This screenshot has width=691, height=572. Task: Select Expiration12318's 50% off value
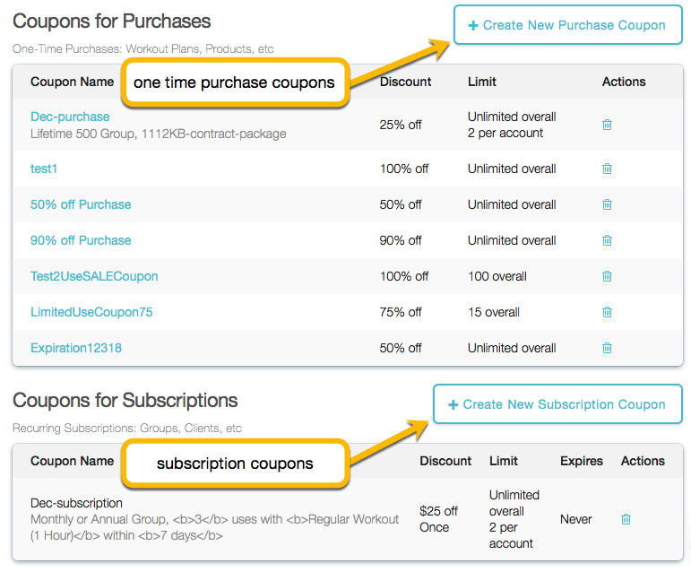(400, 348)
